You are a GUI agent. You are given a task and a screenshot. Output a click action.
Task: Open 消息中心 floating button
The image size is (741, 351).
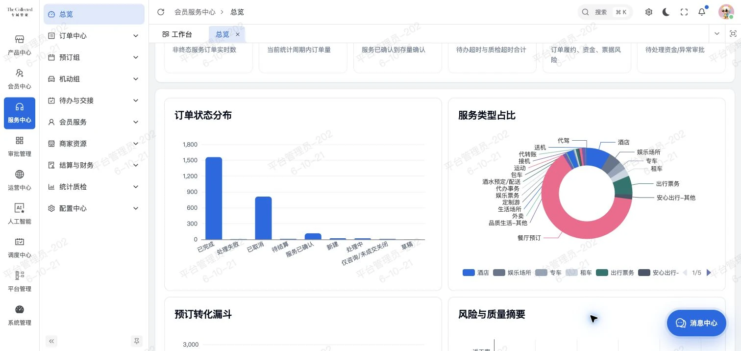click(x=696, y=323)
